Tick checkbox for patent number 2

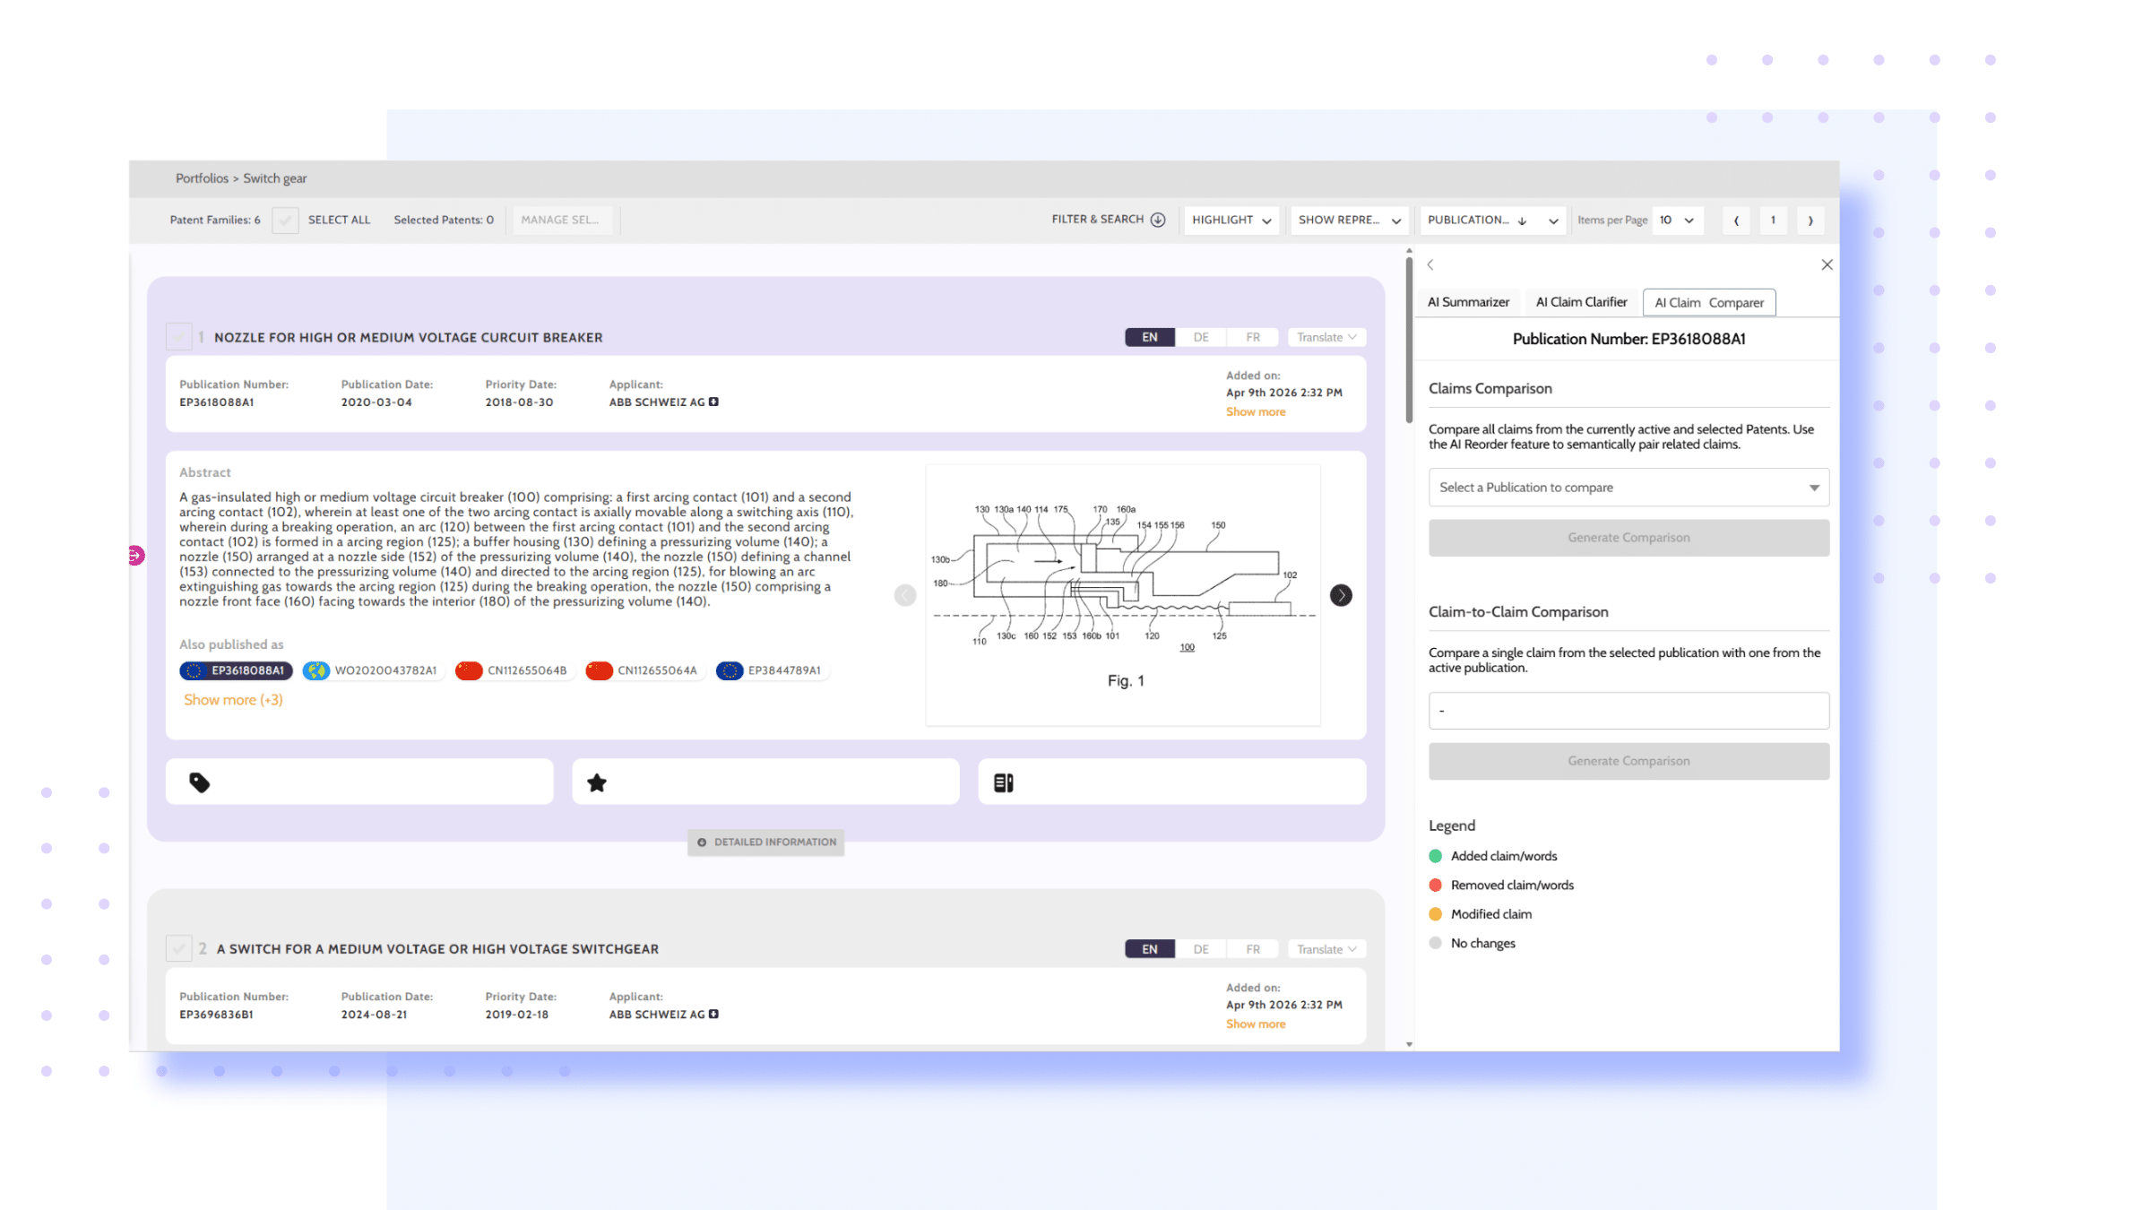click(x=178, y=948)
